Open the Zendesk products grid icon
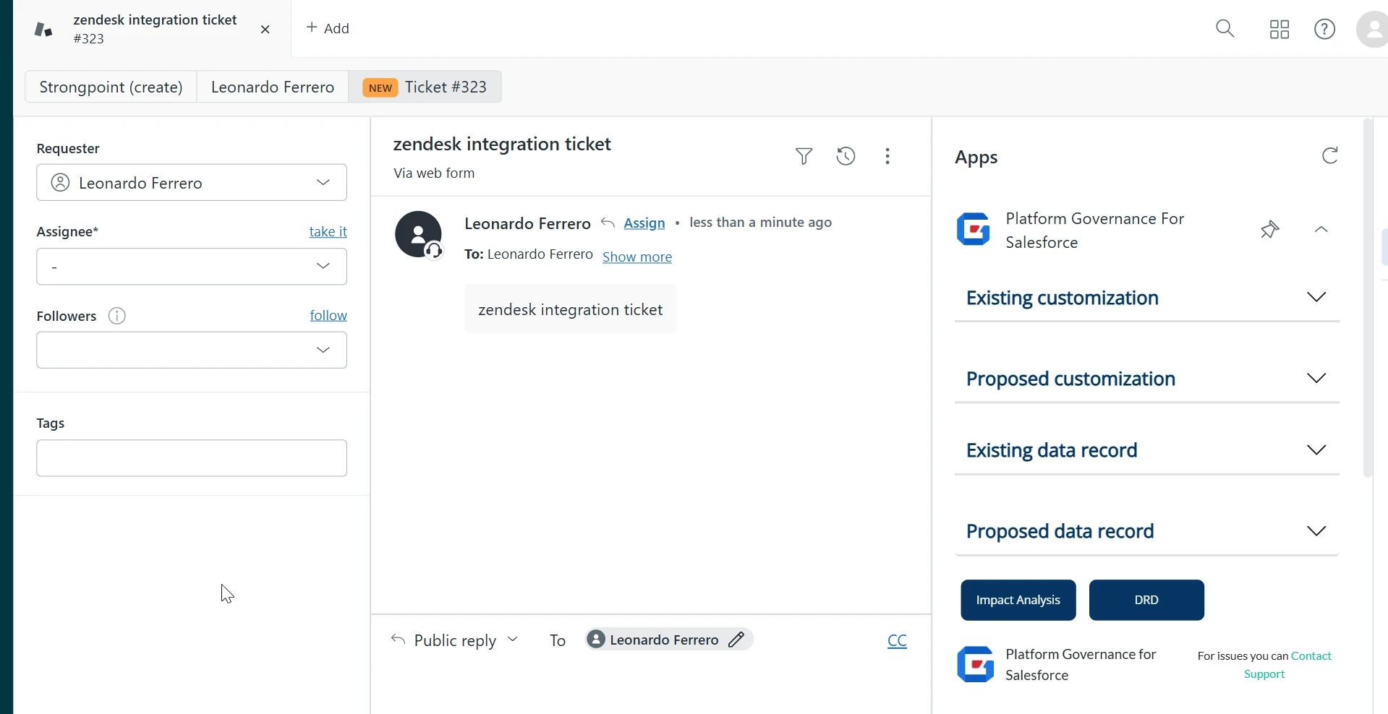The width and height of the screenshot is (1388, 714). click(1279, 29)
